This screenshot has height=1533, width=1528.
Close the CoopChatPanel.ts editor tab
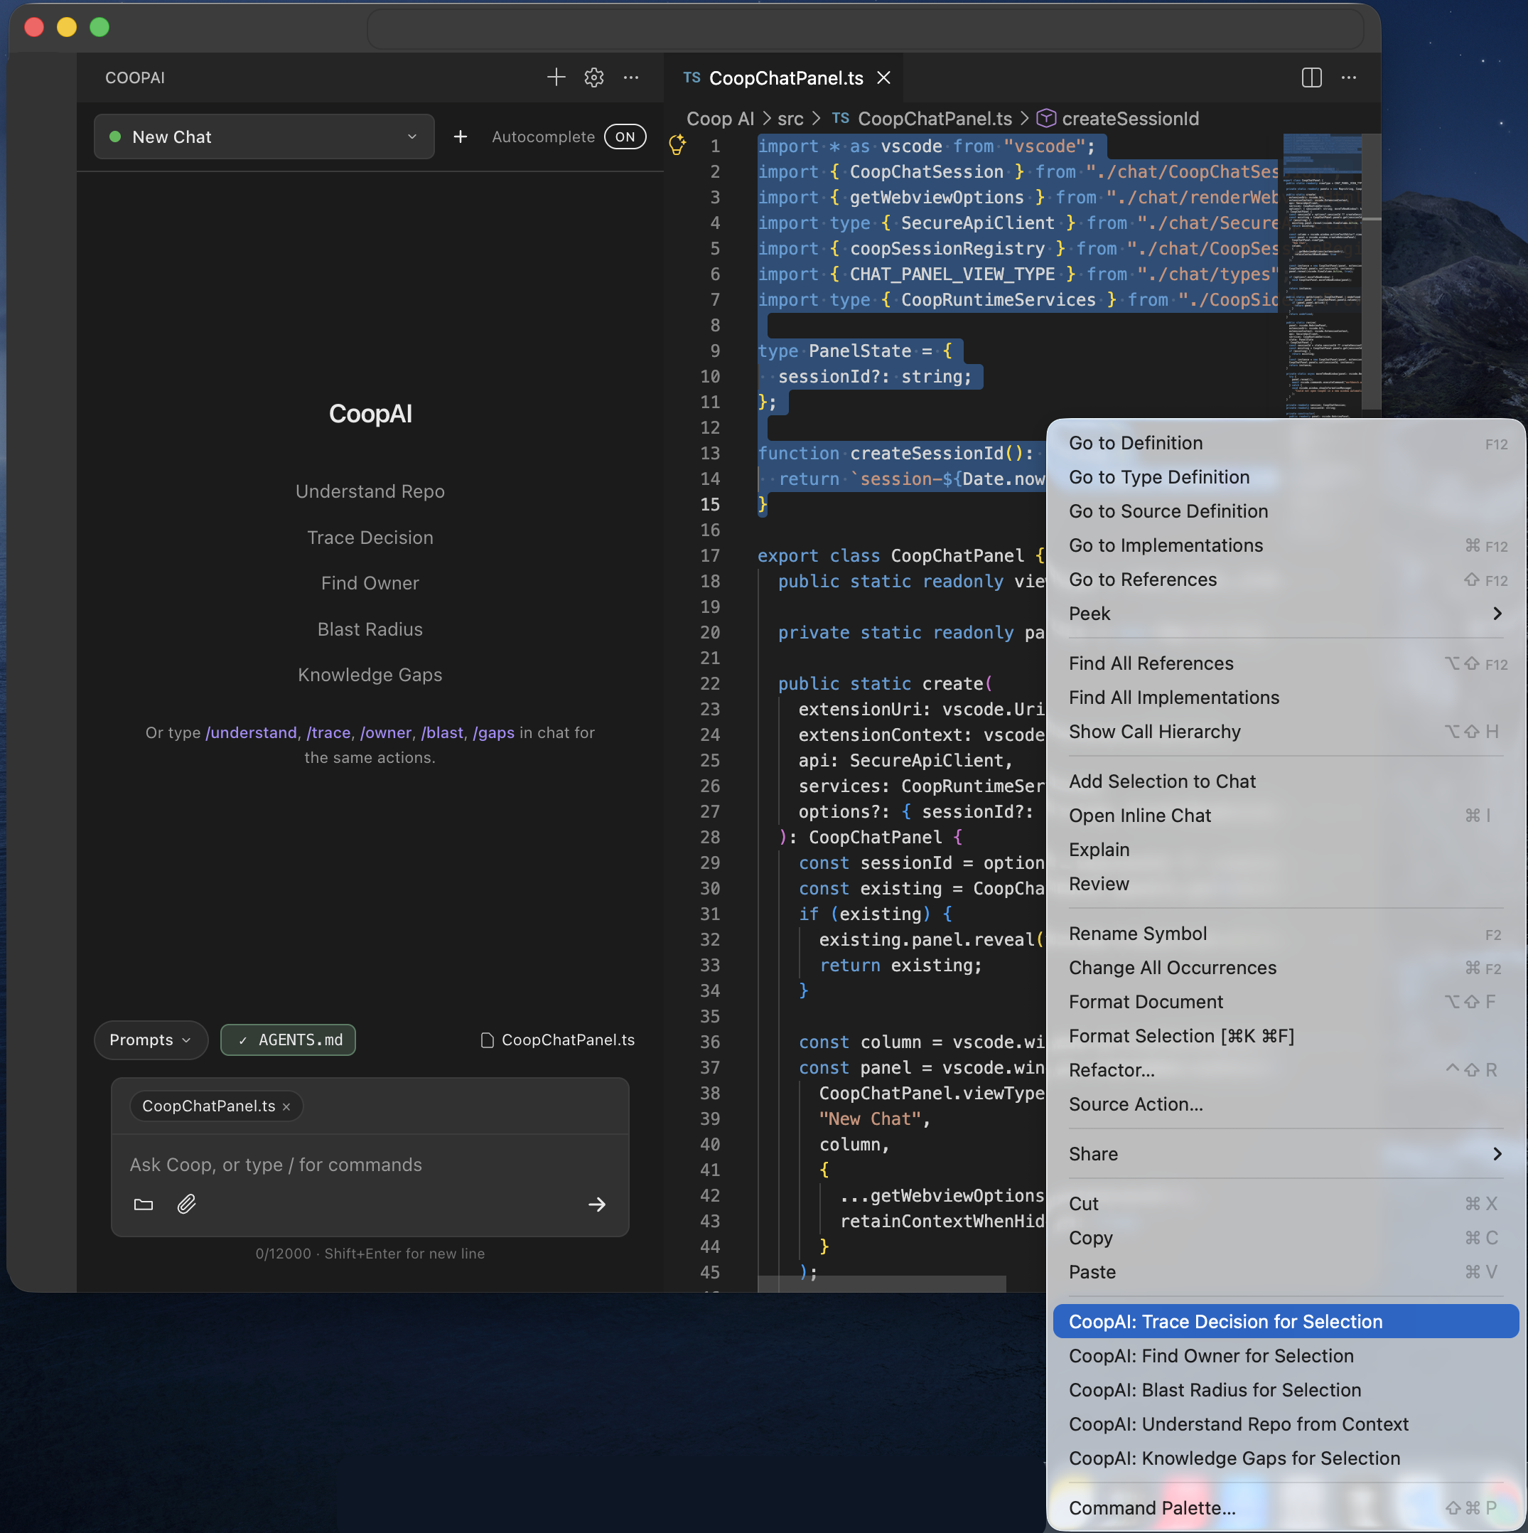883,78
